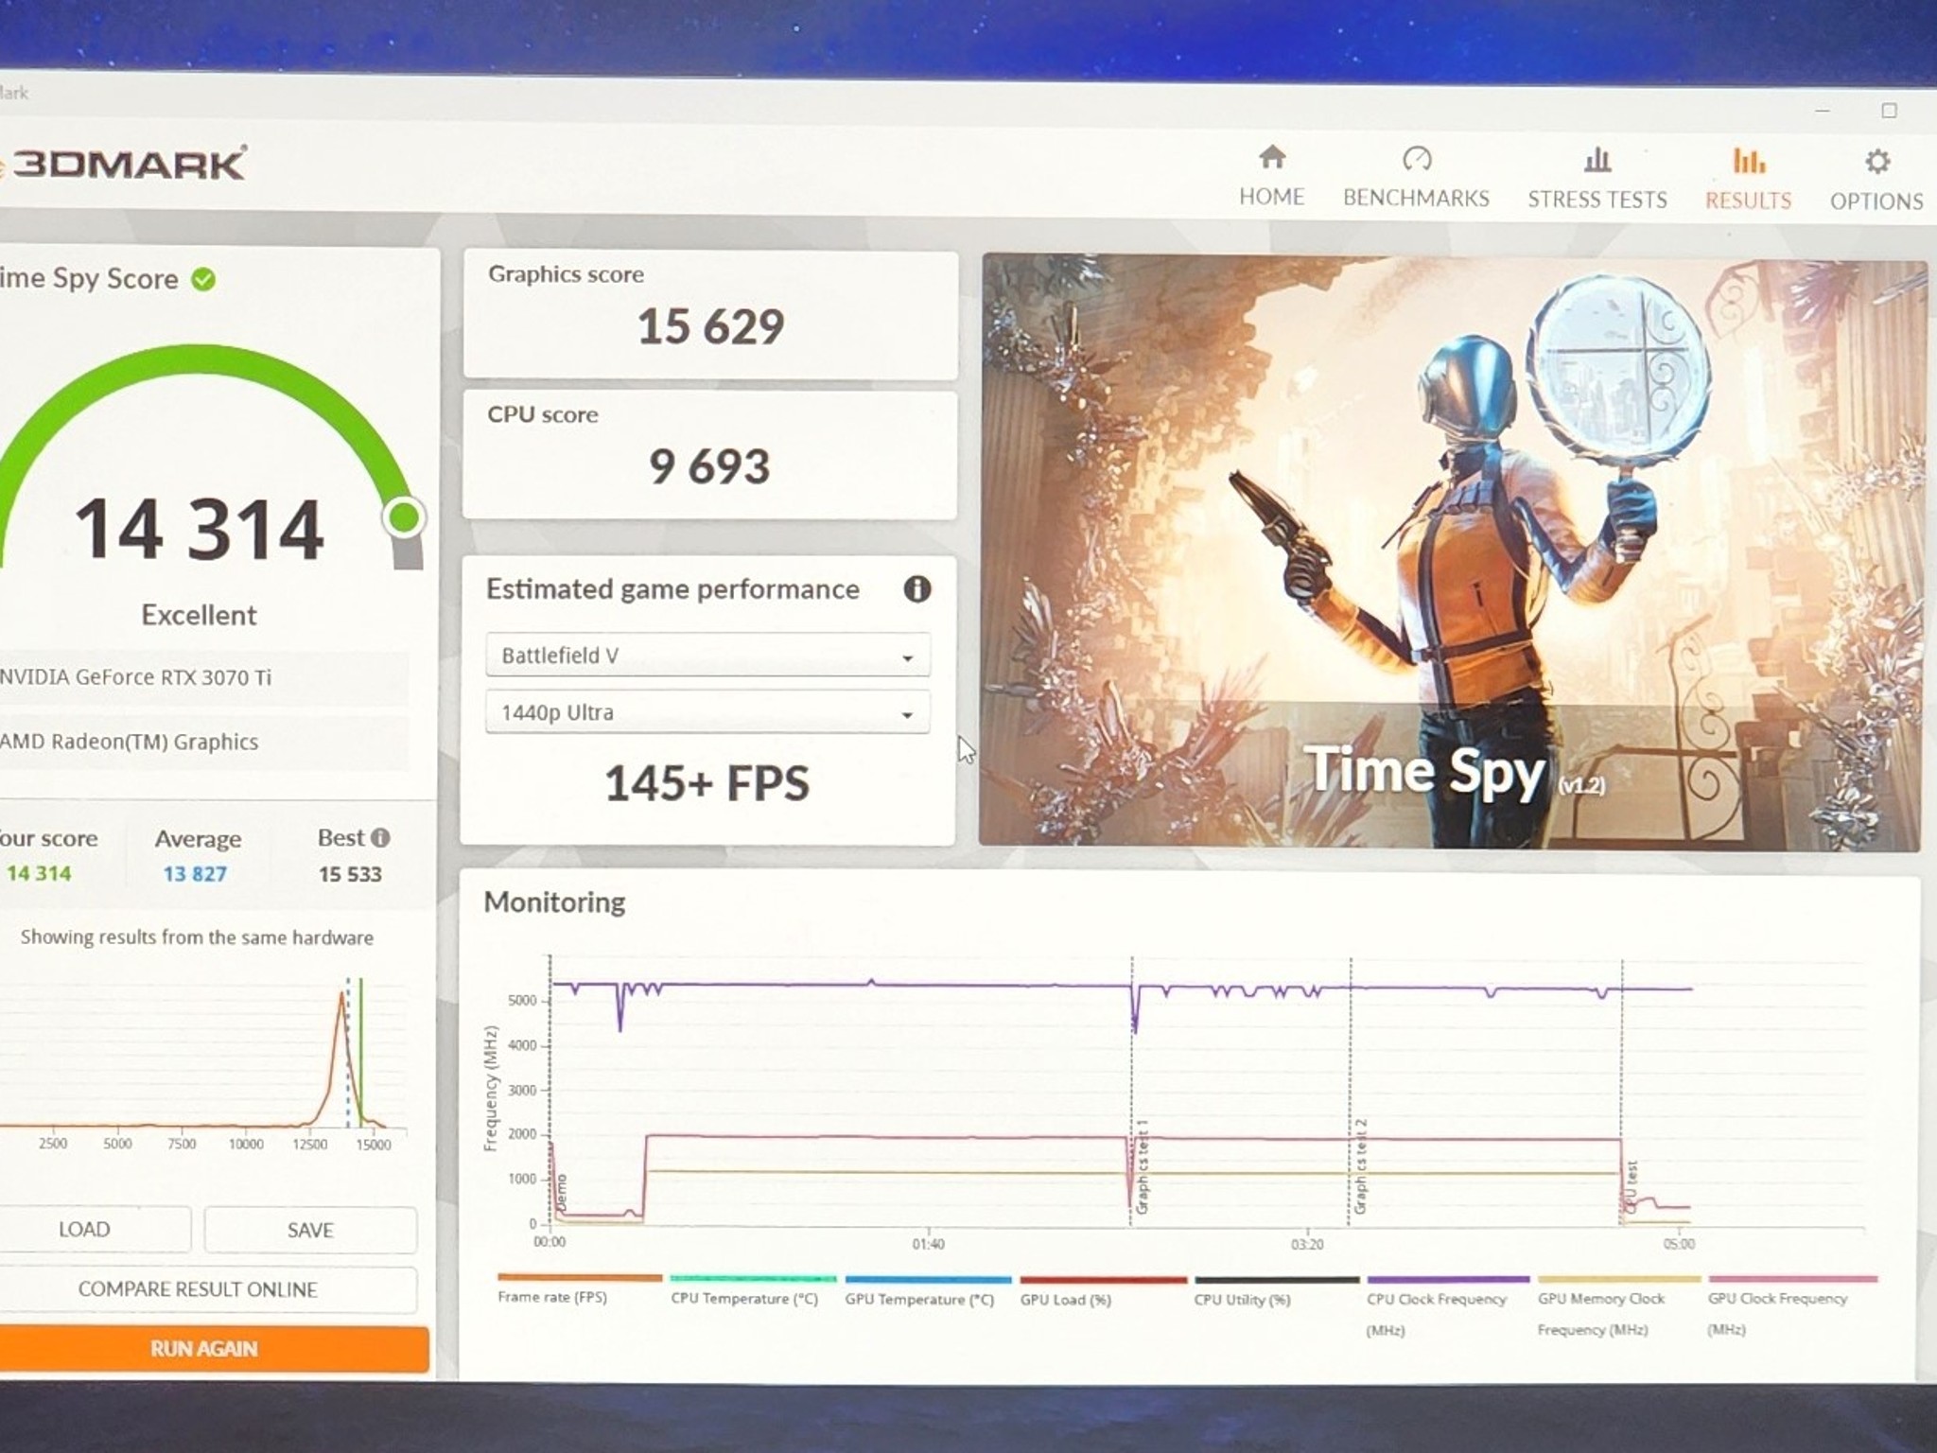Click the 14 314 overall score
Viewport: 1937px width, 1453px height.
pos(199,529)
